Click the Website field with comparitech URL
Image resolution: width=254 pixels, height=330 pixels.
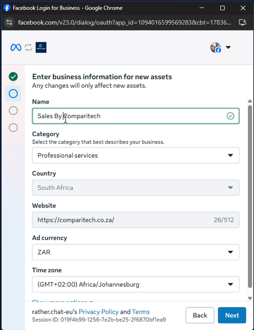[x=136, y=220]
